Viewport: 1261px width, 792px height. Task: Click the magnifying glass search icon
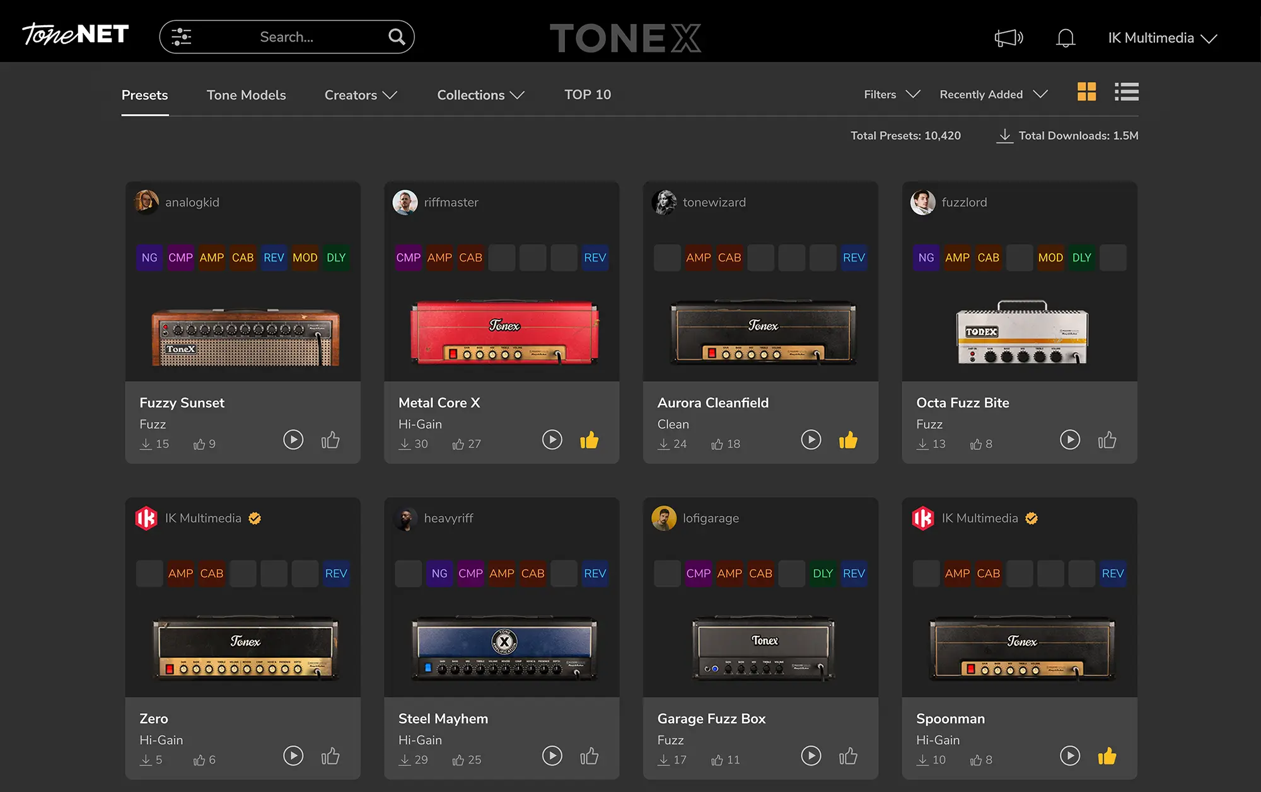click(x=396, y=37)
